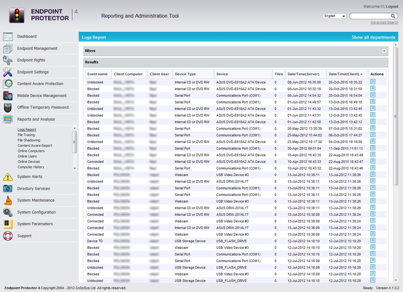Open Online Users submenu item
Image resolution: width=403 pixels, height=292 pixels.
[x=27, y=156]
